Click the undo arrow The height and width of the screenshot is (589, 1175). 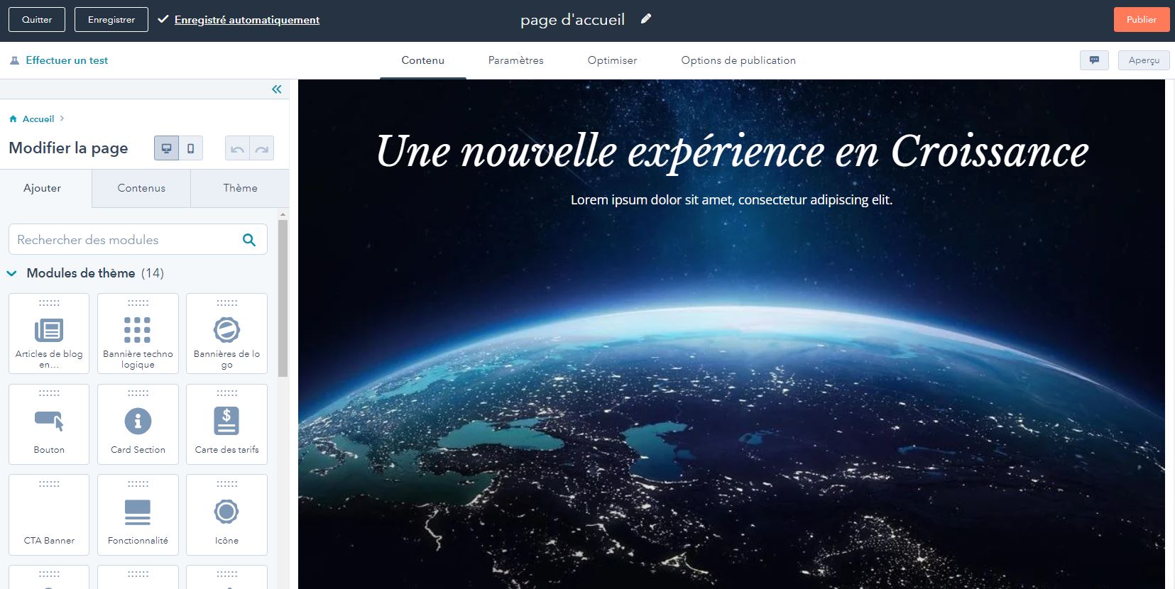(x=237, y=148)
